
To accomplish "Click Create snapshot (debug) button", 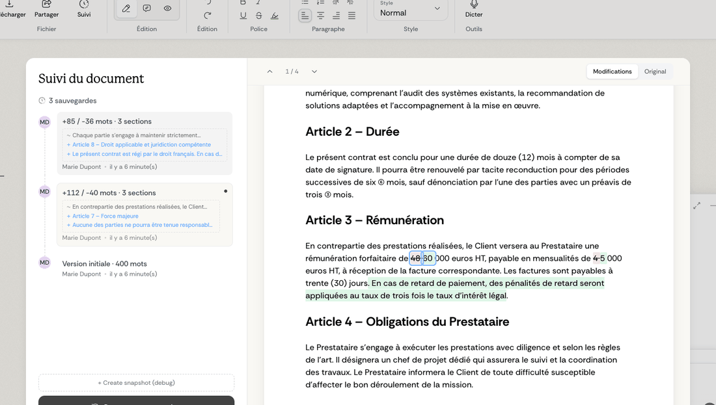I will click(x=136, y=382).
